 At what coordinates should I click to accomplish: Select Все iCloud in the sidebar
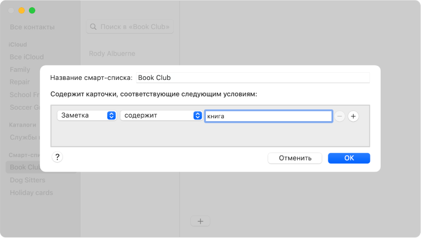(27, 57)
